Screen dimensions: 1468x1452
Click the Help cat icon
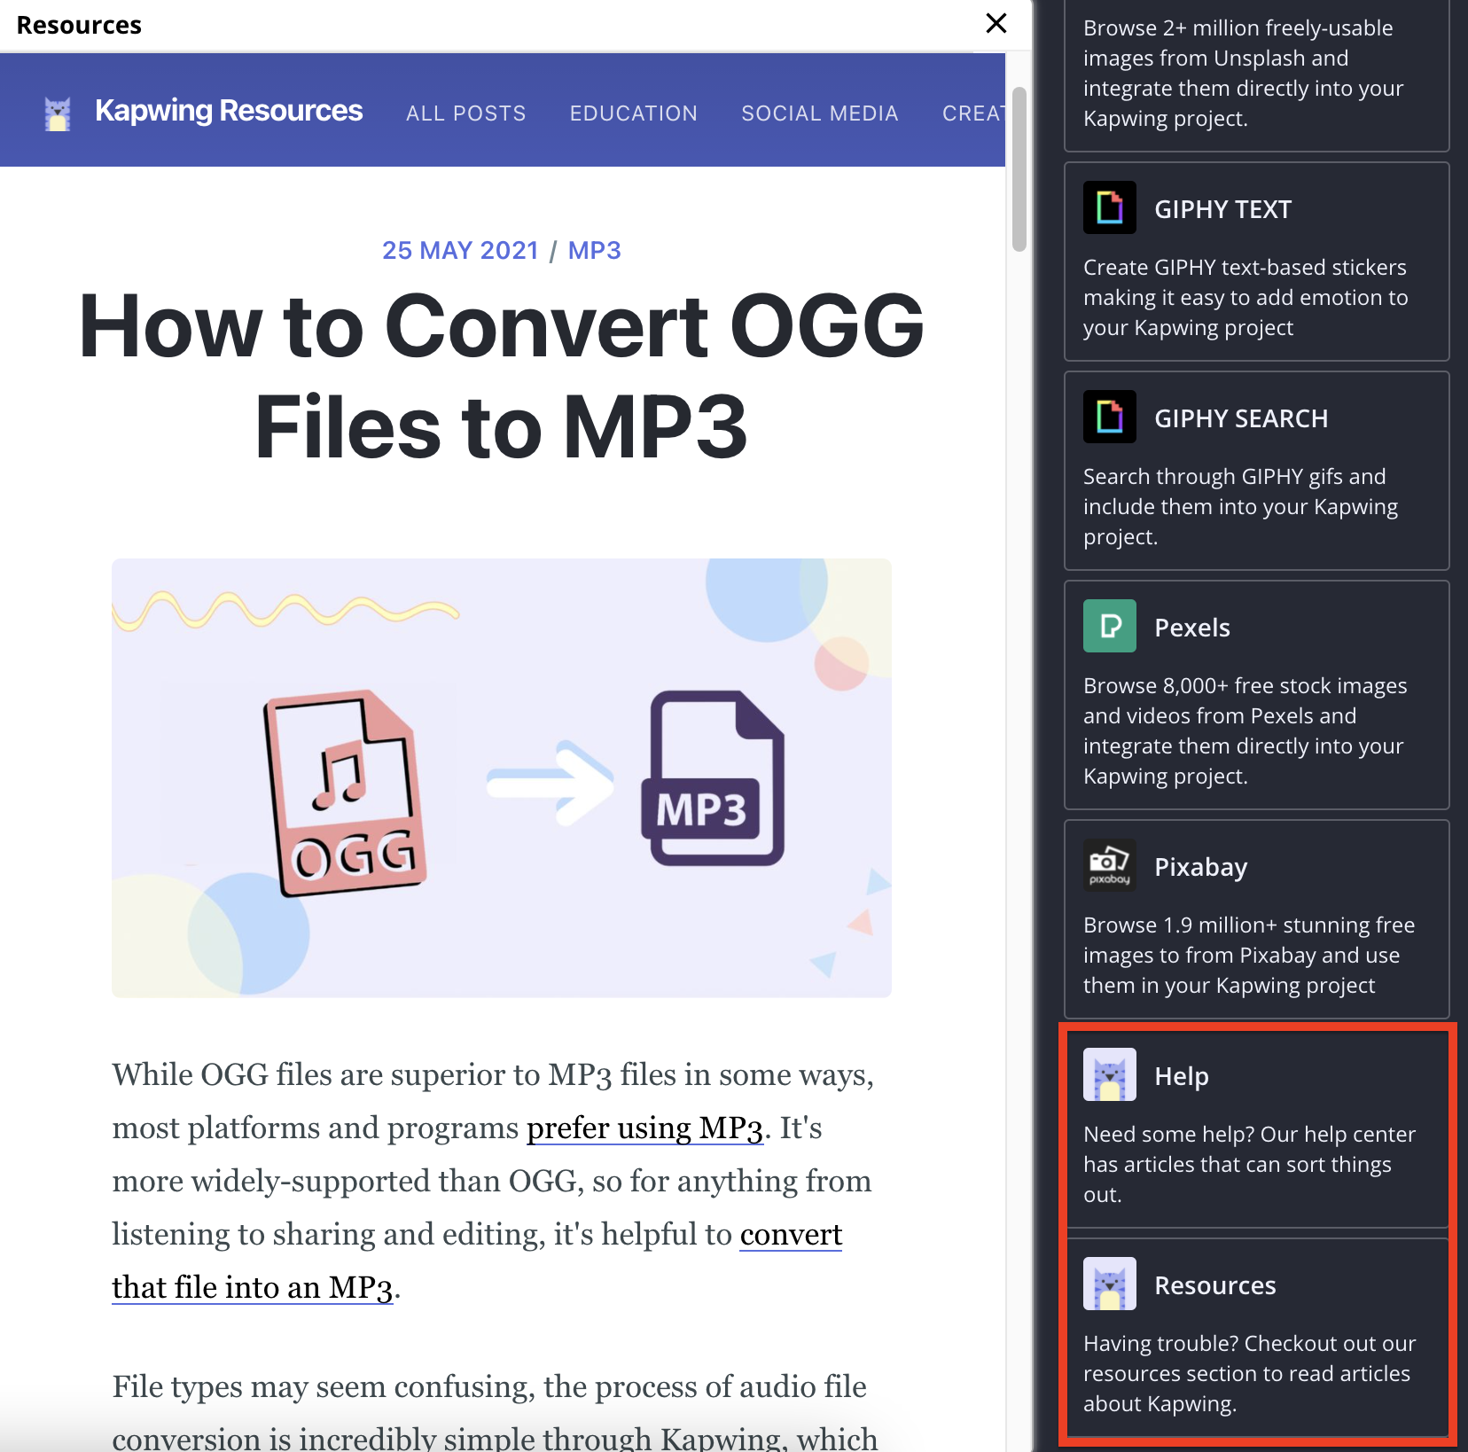[x=1109, y=1074]
